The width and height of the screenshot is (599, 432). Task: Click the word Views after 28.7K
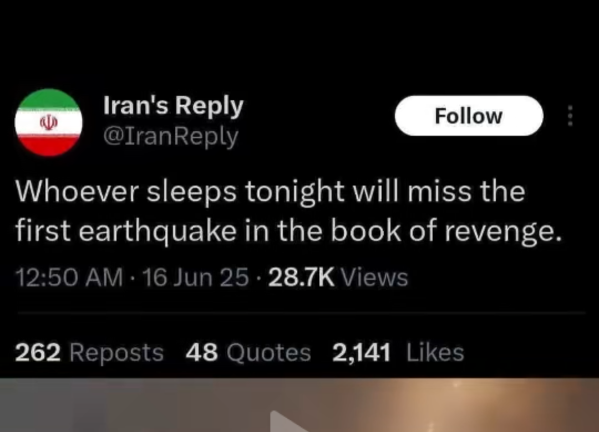pos(374,277)
